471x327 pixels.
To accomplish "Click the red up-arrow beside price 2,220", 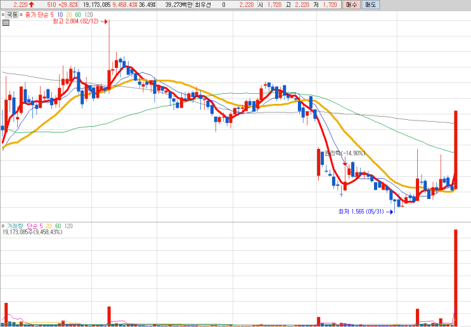I will coord(32,4).
